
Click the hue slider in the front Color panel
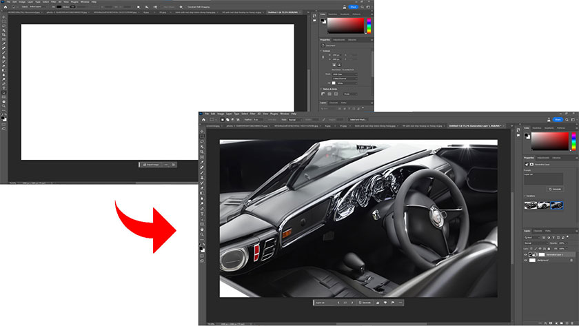click(x=573, y=141)
